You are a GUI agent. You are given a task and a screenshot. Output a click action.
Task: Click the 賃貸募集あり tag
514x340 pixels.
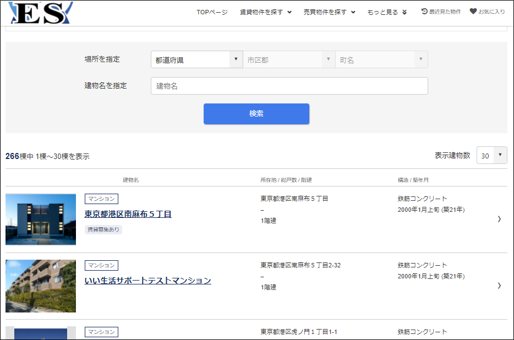103,229
